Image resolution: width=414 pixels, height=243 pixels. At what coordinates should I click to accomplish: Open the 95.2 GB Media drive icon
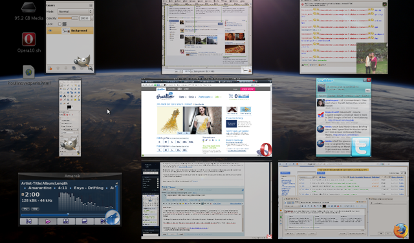coord(28,8)
